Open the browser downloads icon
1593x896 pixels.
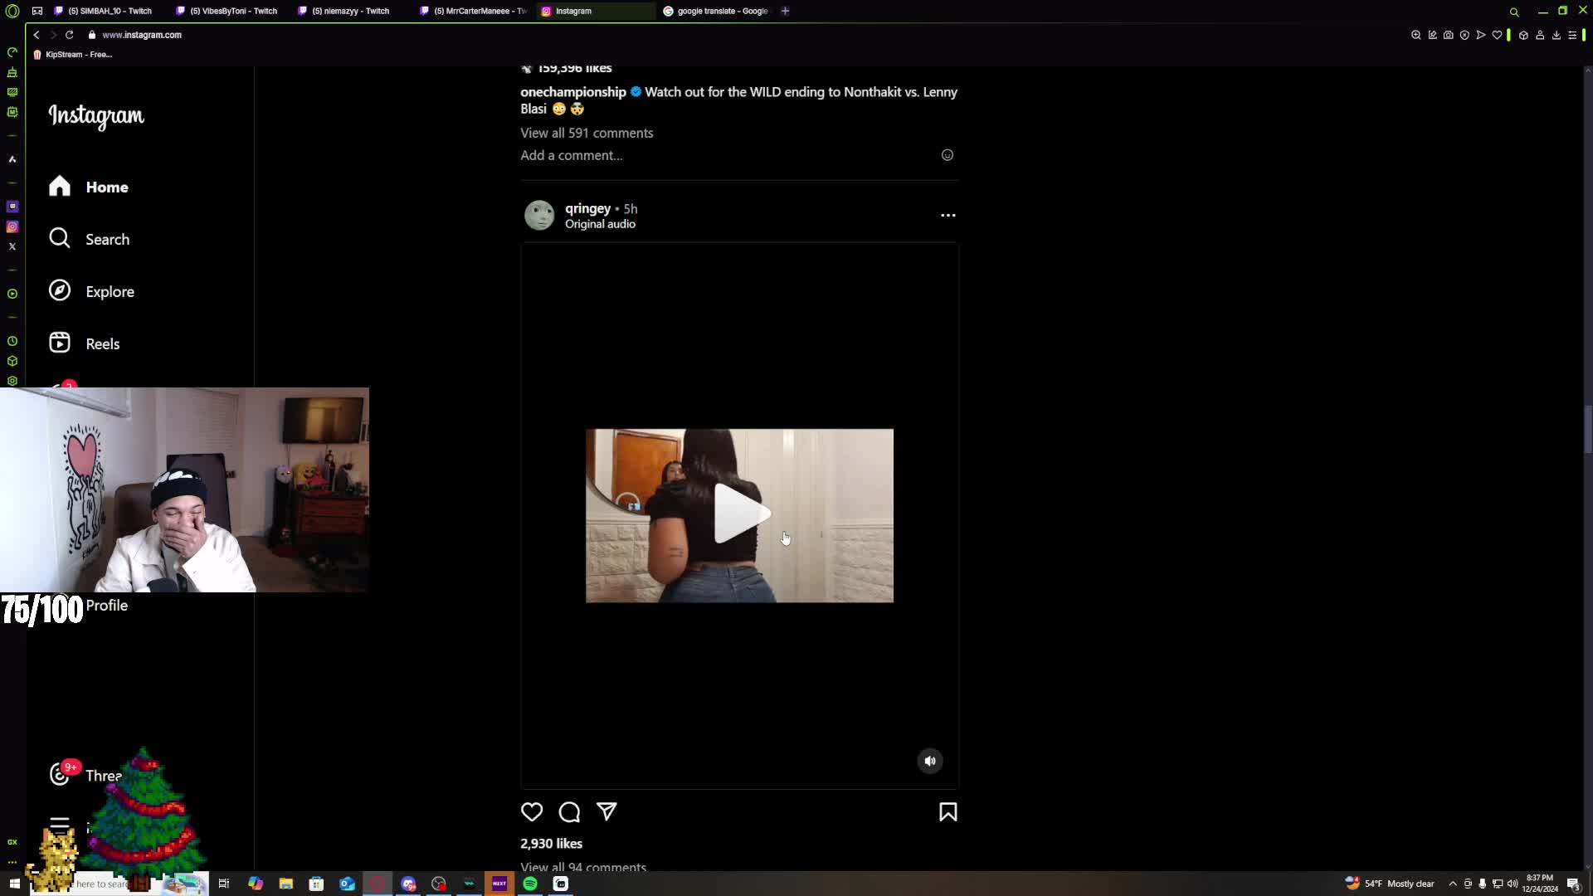point(1556,35)
